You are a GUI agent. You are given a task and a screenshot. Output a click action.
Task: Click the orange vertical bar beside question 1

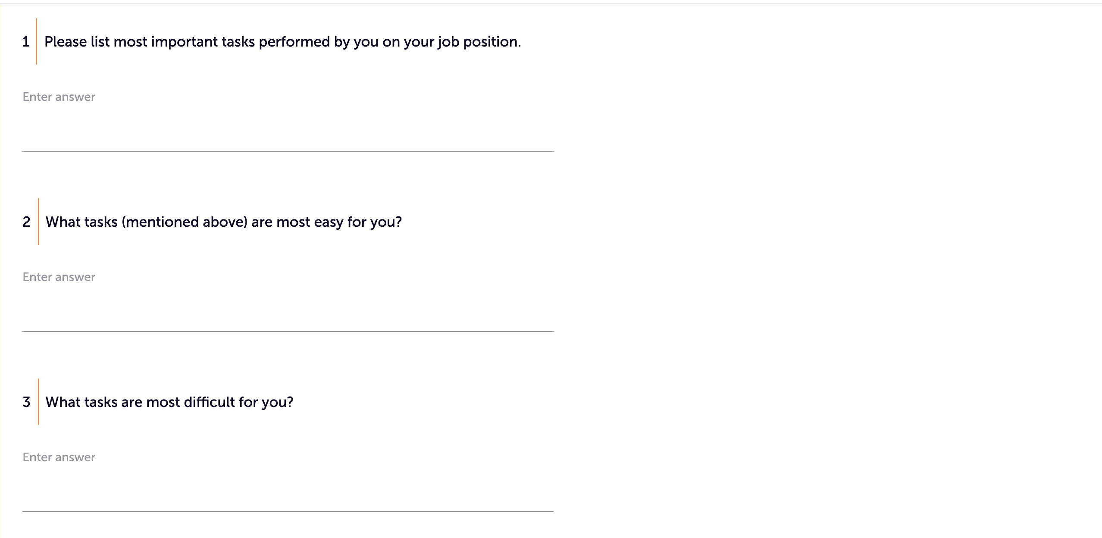37,42
